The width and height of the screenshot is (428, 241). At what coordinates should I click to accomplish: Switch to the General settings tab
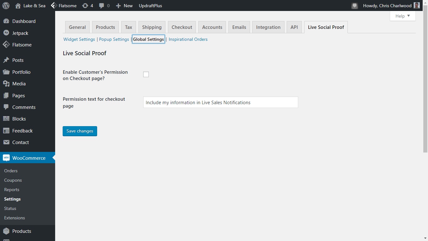(x=77, y=27)
